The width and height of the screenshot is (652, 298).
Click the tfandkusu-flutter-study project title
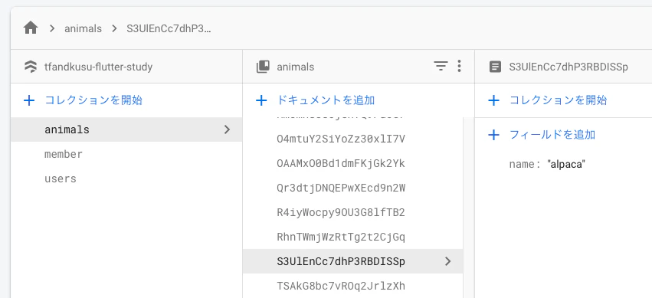pyautogui.click(x=99, y=67)
